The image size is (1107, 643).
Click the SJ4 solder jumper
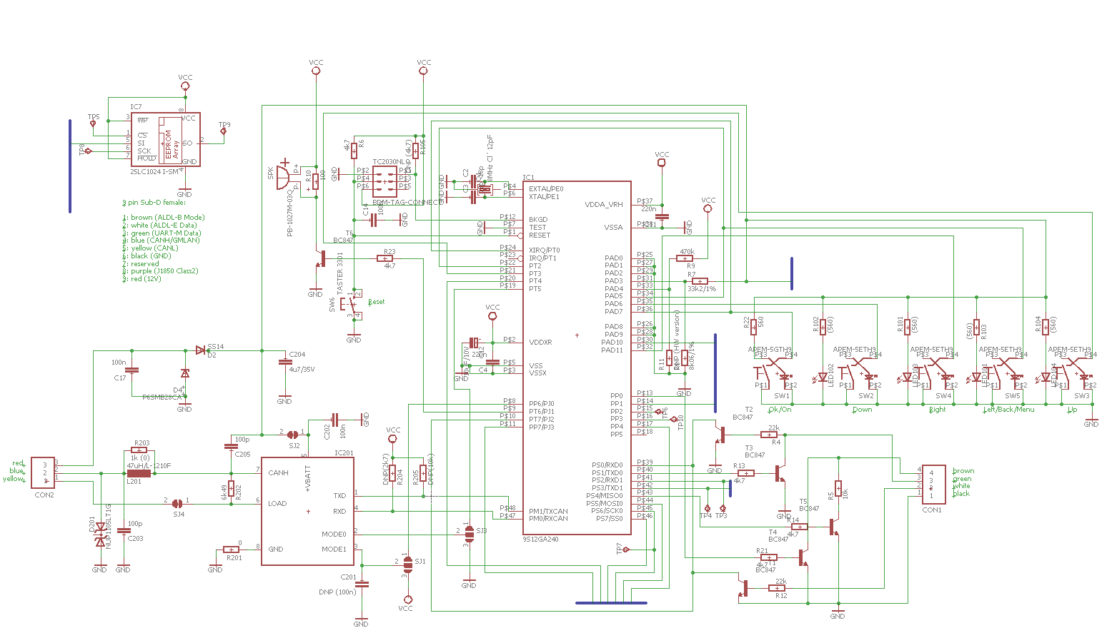pos(178,503)
